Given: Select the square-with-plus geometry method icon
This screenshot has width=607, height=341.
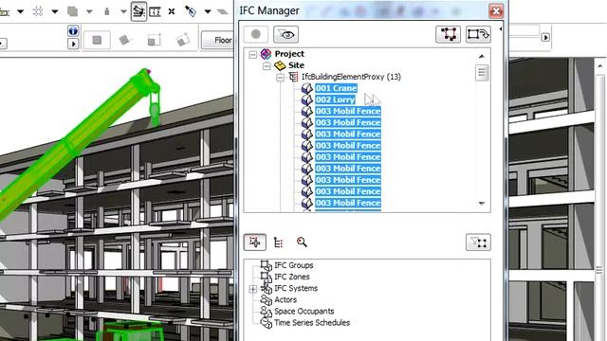Looking at the screenshot, I should (x=154, y=40).
